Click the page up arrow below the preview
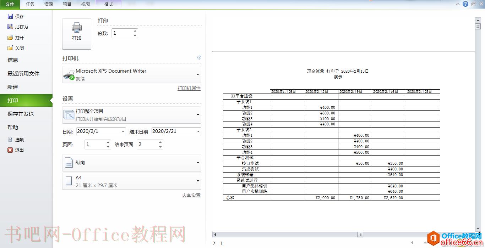485x248 pixels. [x=425, y=243]
